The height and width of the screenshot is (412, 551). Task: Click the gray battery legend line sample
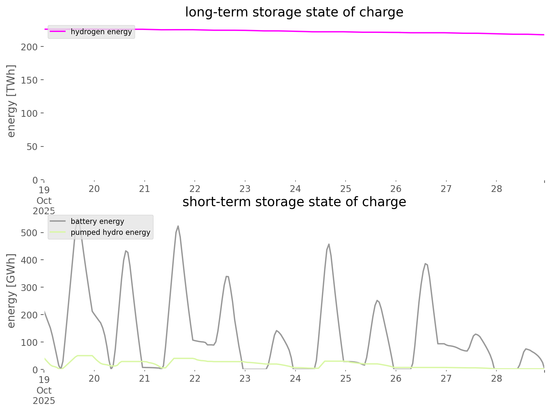[x=58, y=221]
